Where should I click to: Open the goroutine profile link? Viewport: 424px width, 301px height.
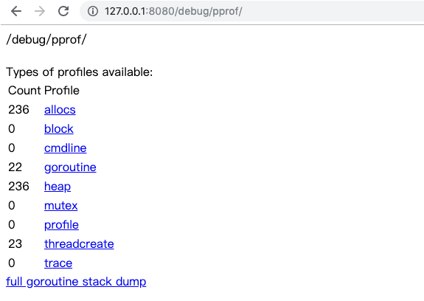70,167
